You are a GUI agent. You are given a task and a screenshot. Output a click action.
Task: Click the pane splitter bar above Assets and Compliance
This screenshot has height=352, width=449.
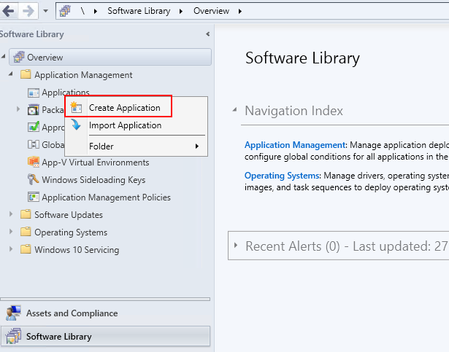tap(105, 299)
